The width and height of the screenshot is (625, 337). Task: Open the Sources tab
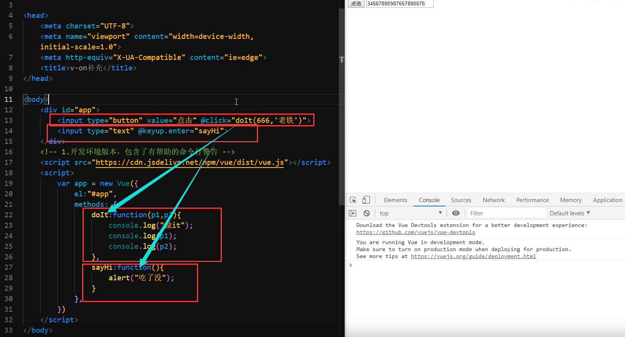461,200
